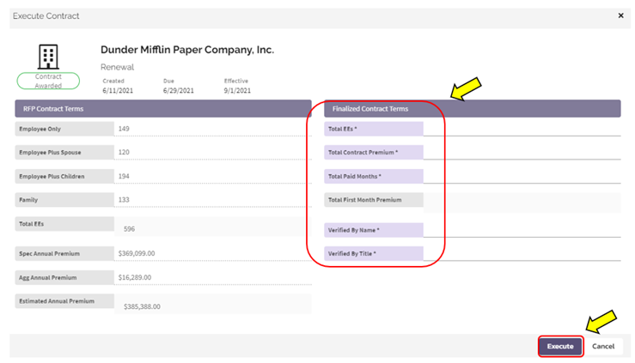
Task: Click the Renewal label
Action: 117,67
